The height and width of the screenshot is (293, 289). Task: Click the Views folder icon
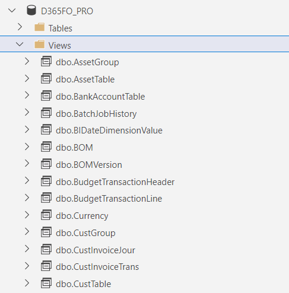pos(39,44)
